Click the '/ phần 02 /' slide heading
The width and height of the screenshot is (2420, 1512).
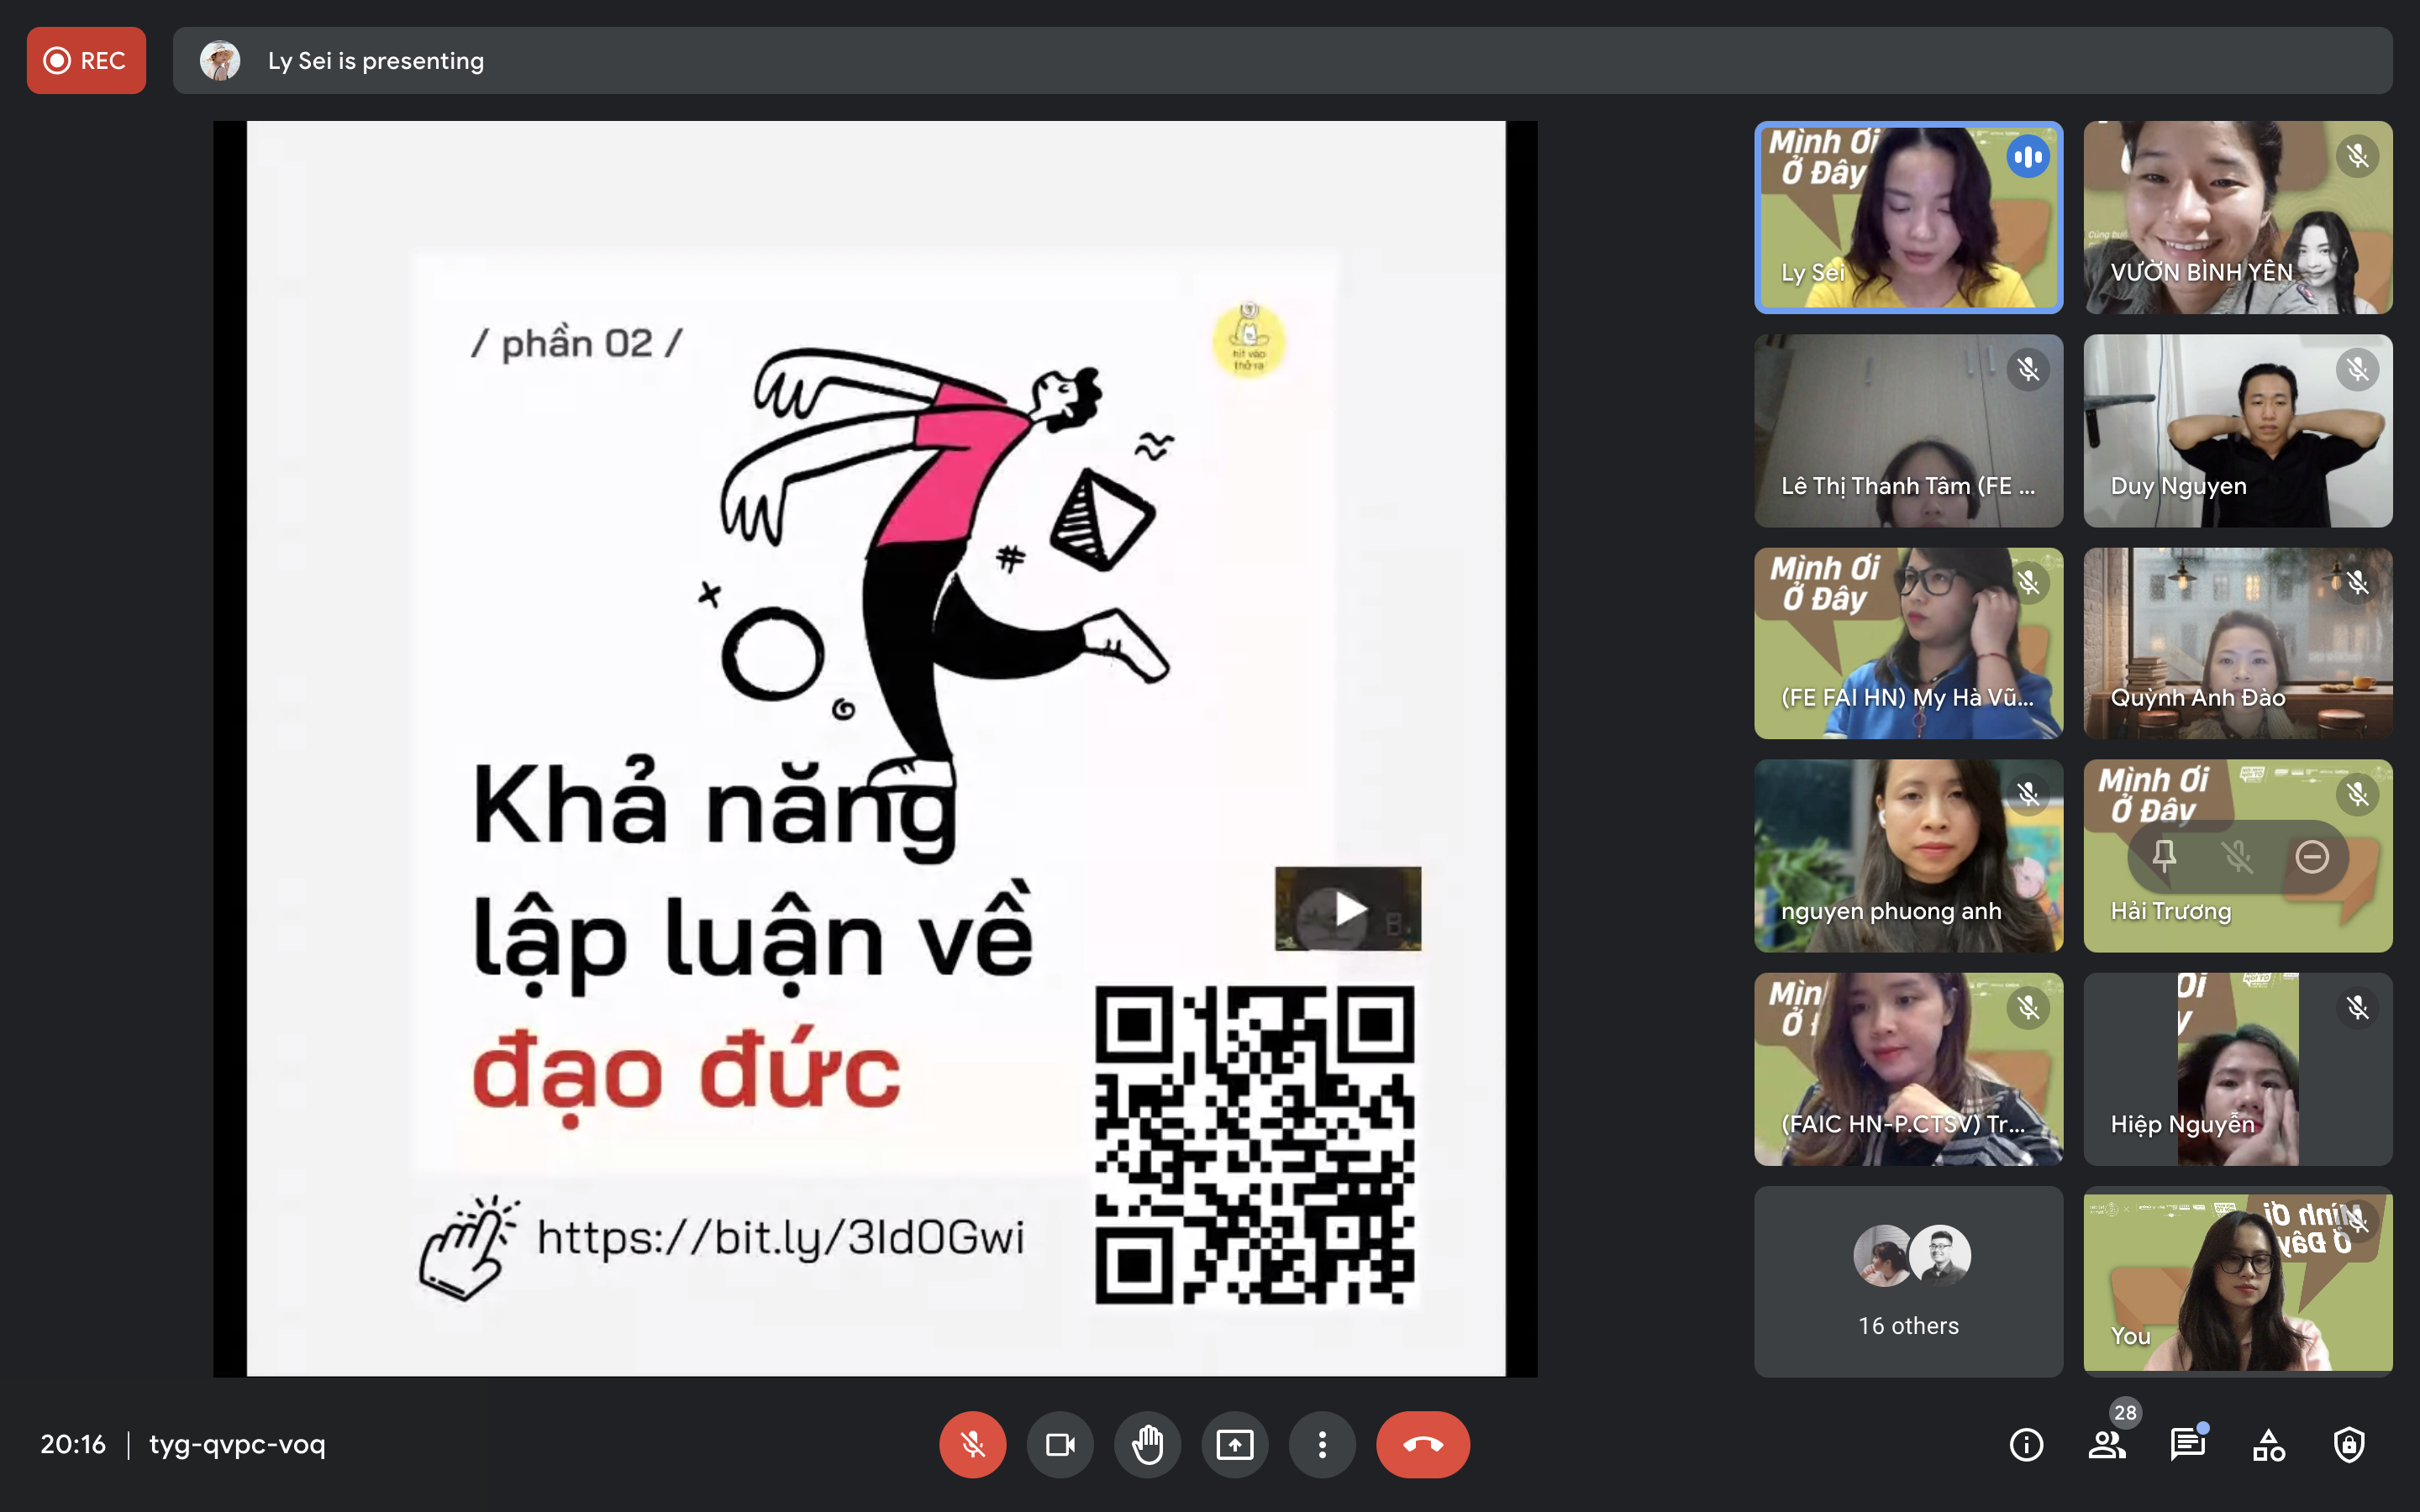point(577,343)
